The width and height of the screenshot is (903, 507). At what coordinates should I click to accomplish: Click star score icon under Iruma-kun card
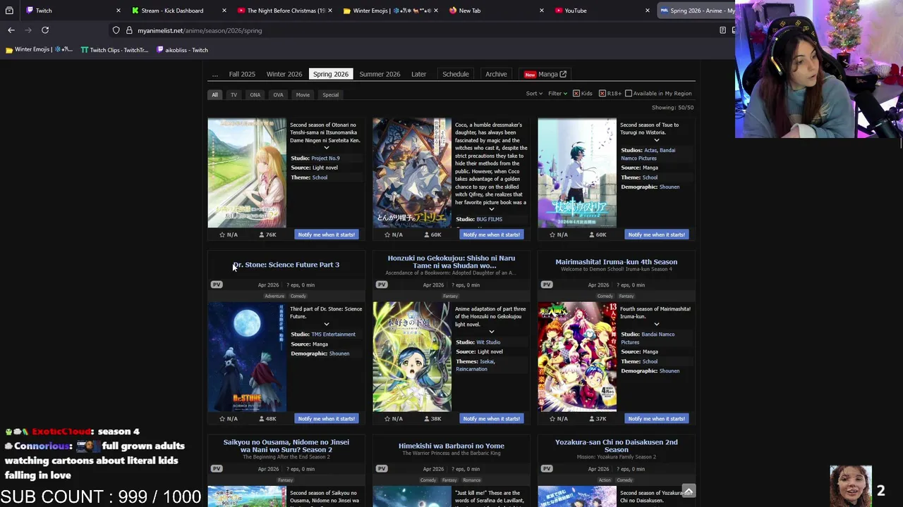click(x=552, y=418)
